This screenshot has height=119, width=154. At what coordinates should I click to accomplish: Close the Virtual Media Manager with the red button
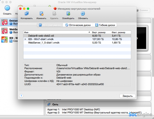(20, 9)
